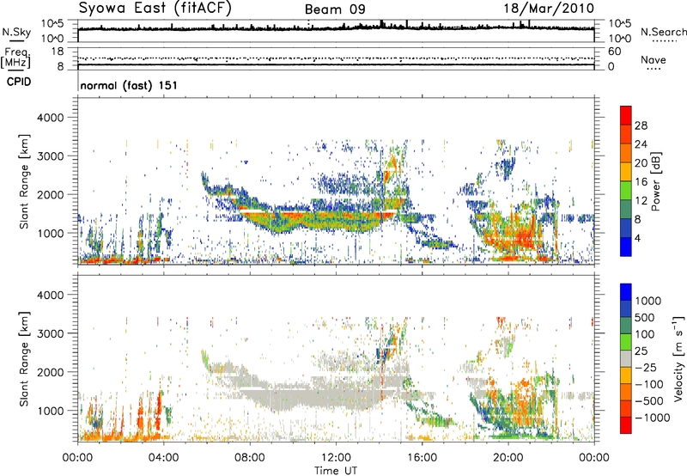Click the "4" power colorbar label
The image size is (687, 476).
[637, 239]
